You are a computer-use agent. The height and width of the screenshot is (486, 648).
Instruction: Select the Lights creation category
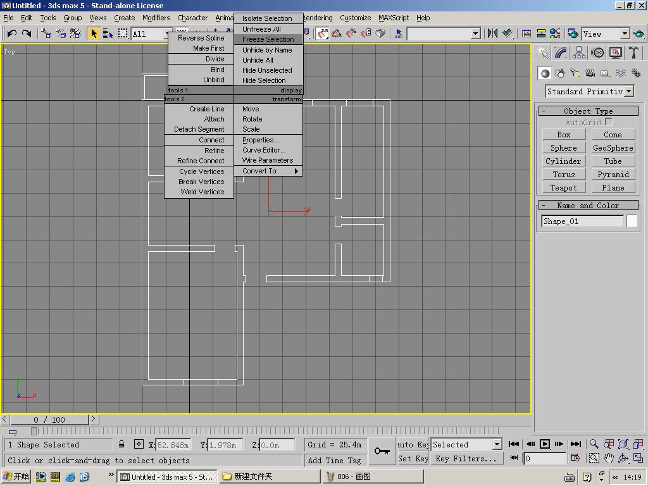[x=575, y=73]
